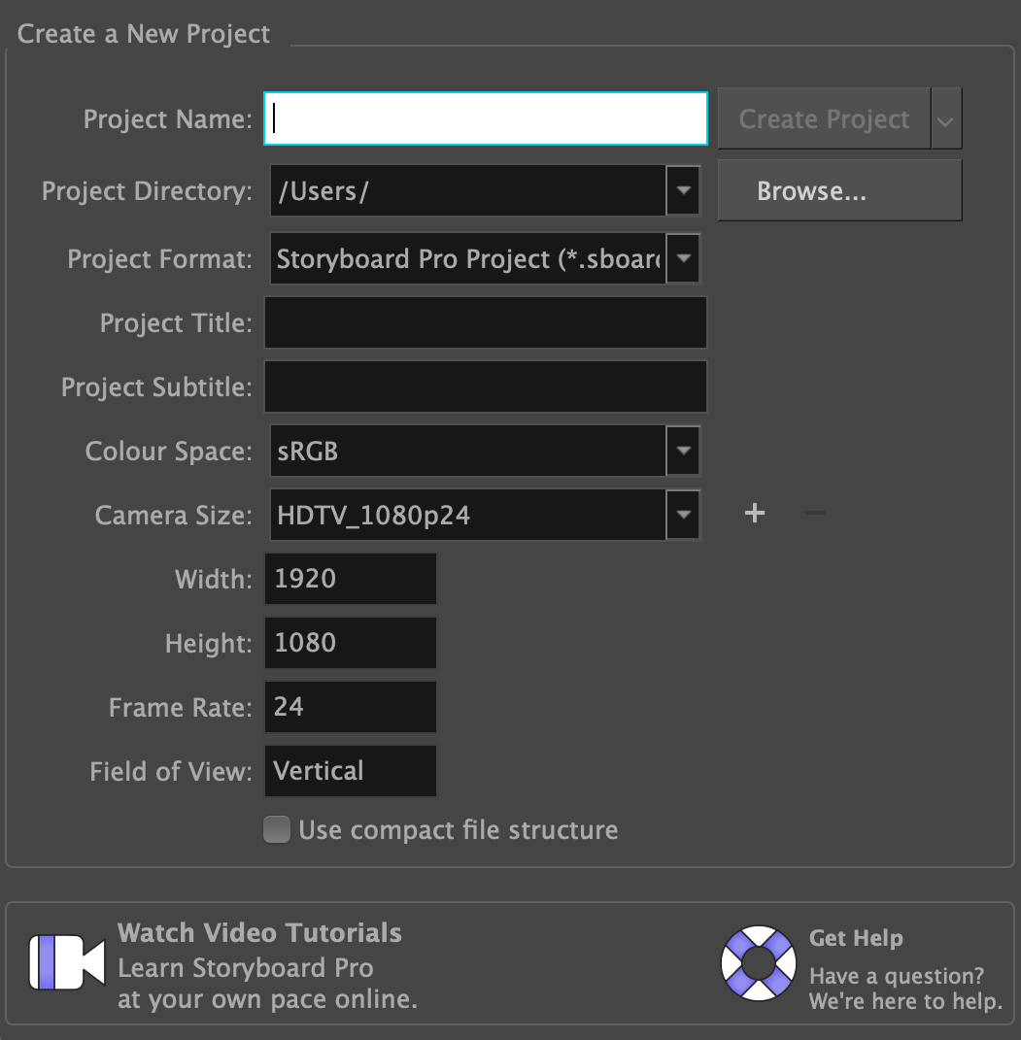Click into the Project Title field
1021x1040 pixels.
tap(486, 322)
